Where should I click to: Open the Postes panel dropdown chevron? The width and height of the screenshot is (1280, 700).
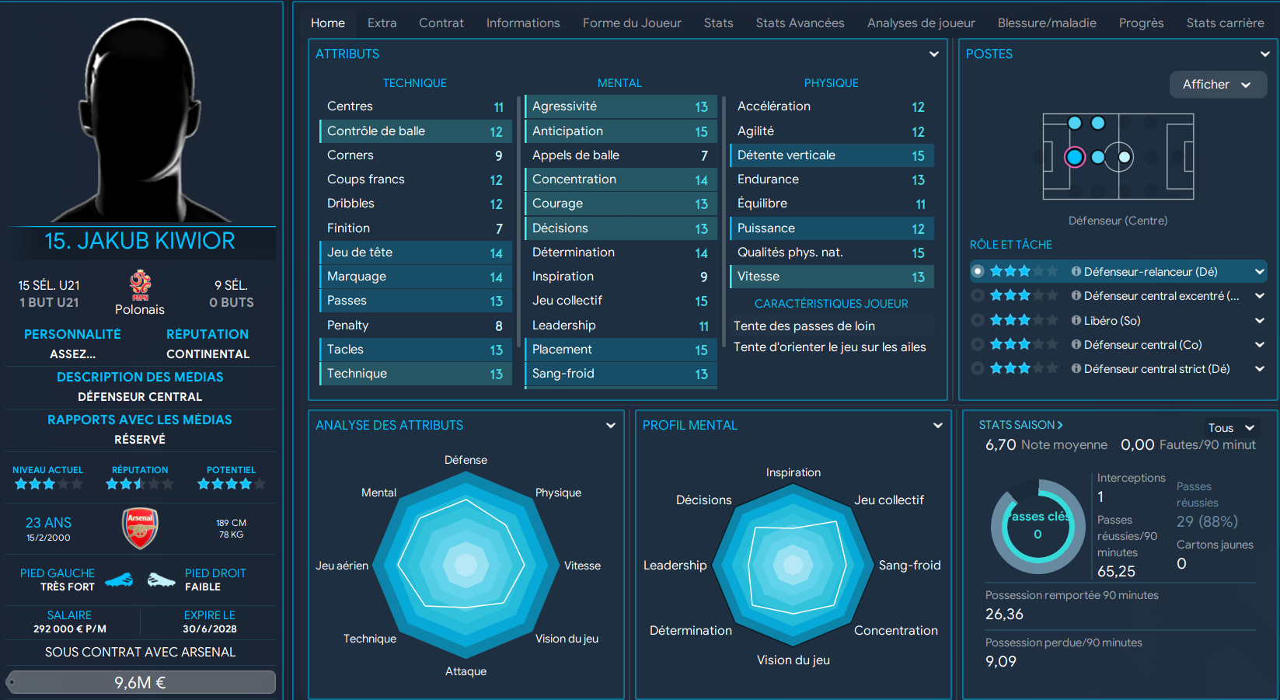click(1265, 54)
